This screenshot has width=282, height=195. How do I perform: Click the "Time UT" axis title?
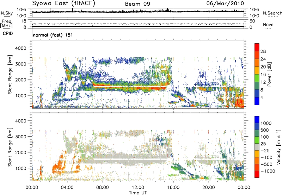[x=138, y=193]
